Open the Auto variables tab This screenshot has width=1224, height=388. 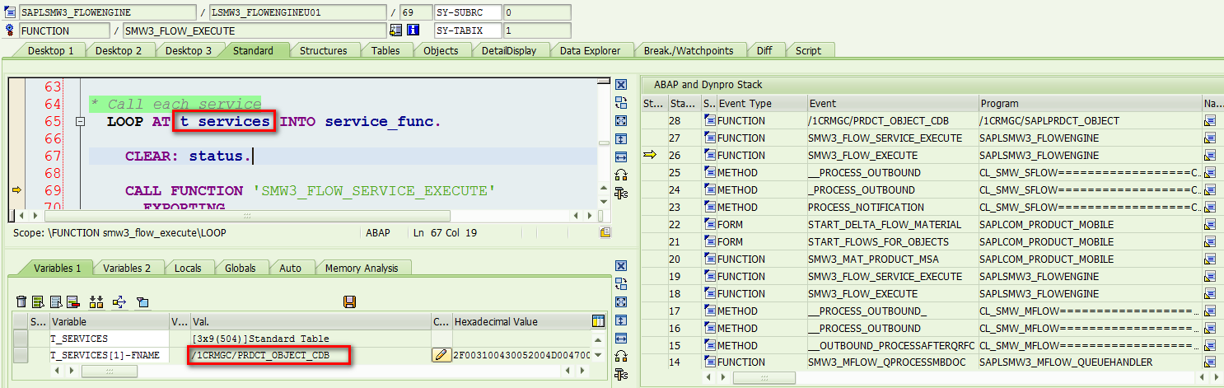[290, 268]
